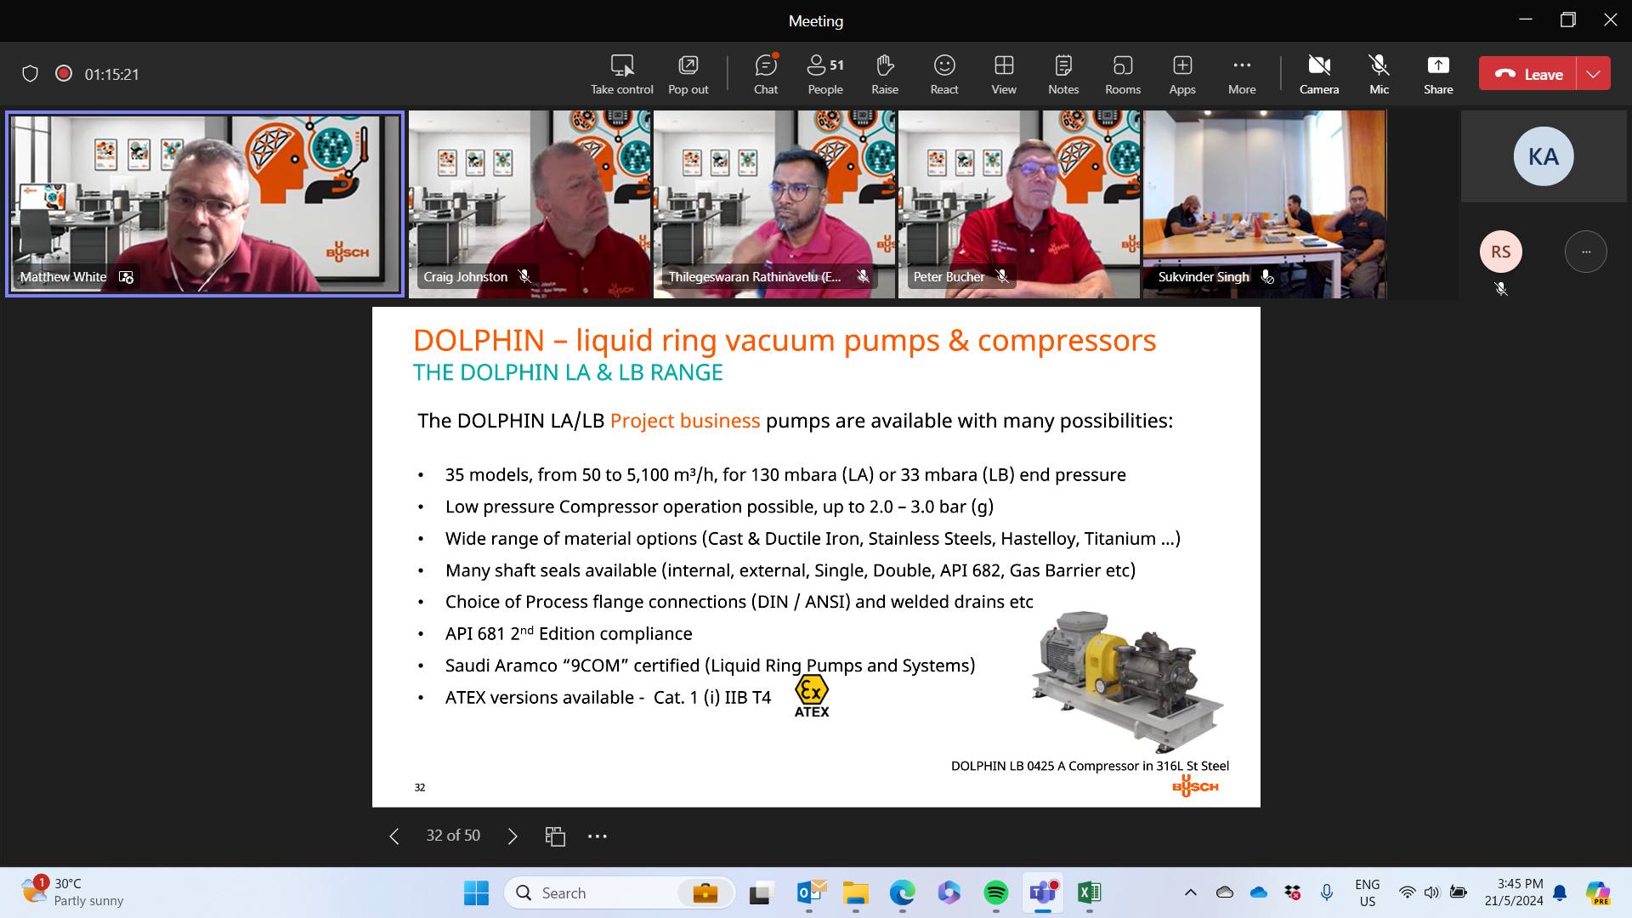The height and width of the screenshot is (918, 1632).
Task: Click the '32 of 50' slide counter
Action: pyautogui.click(x=453, y=836)
